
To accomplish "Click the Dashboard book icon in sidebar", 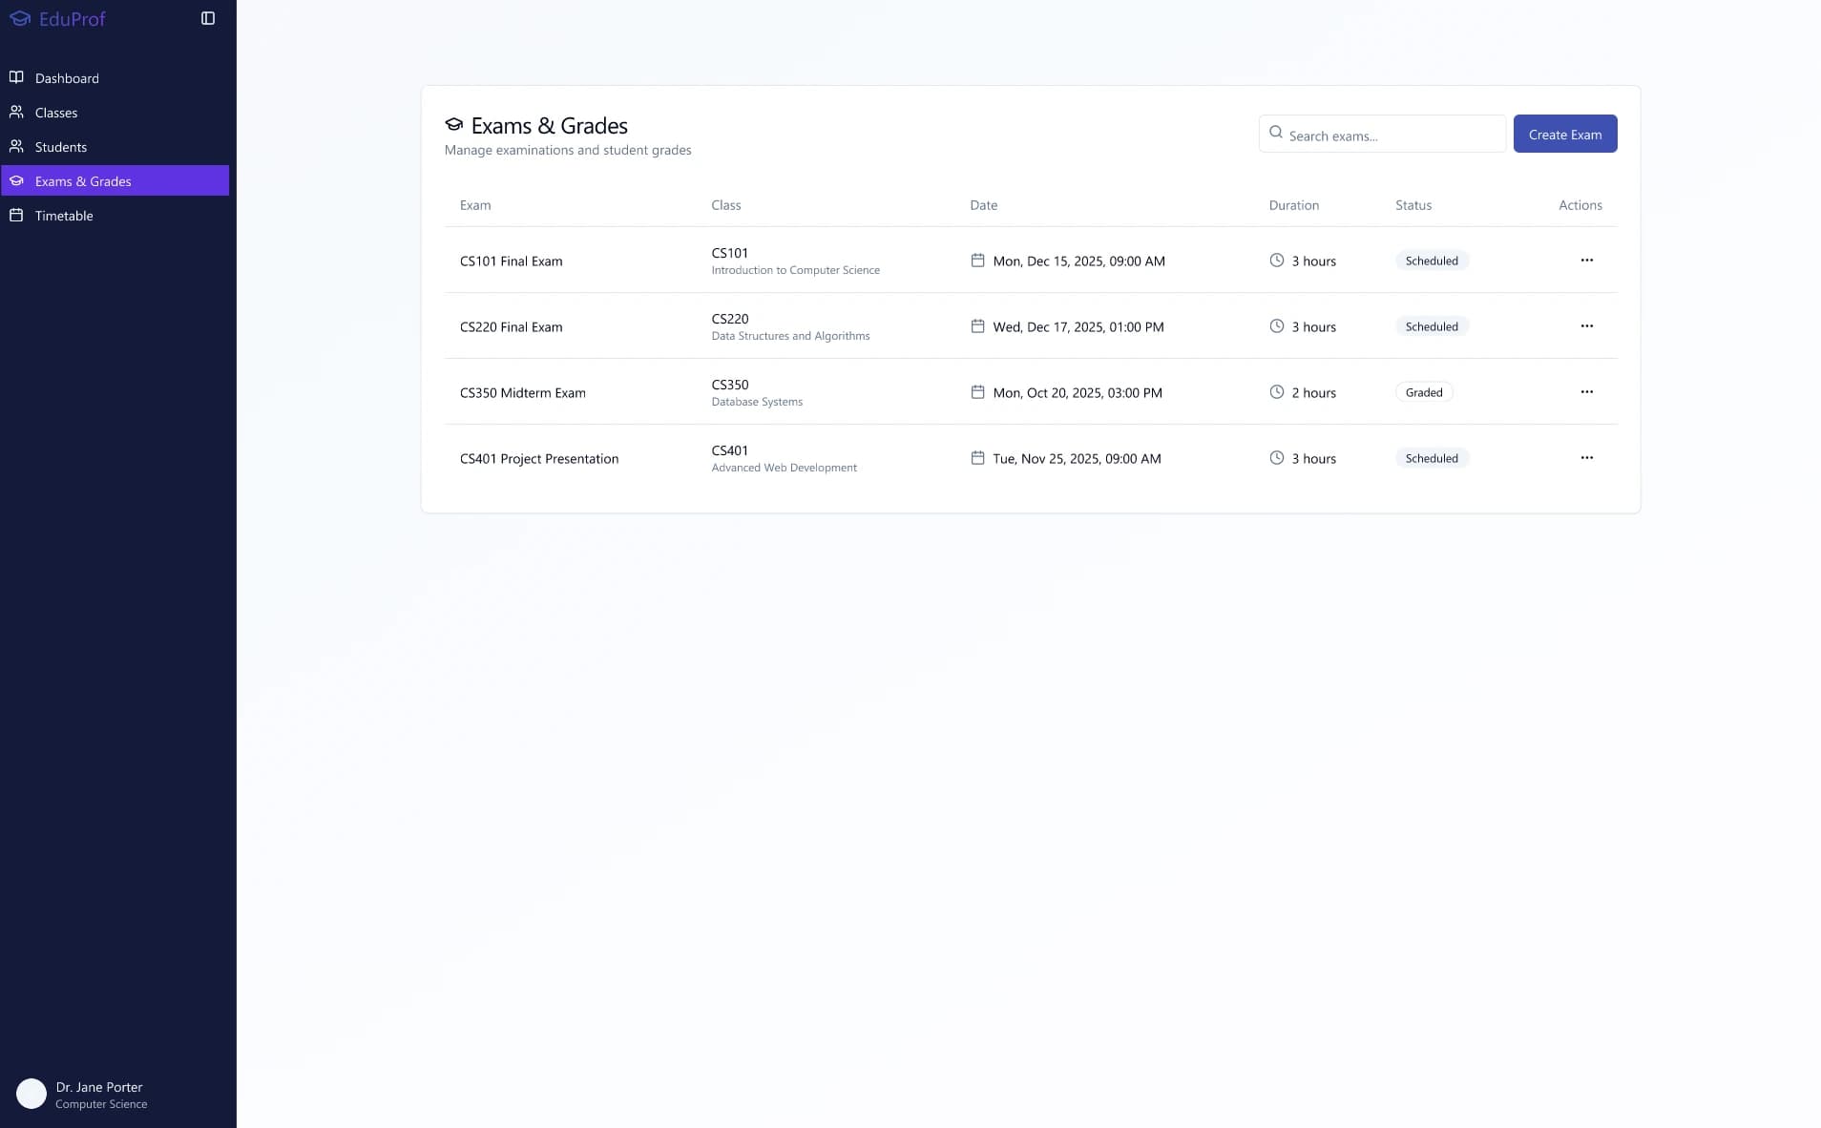I will click(16, 77).
